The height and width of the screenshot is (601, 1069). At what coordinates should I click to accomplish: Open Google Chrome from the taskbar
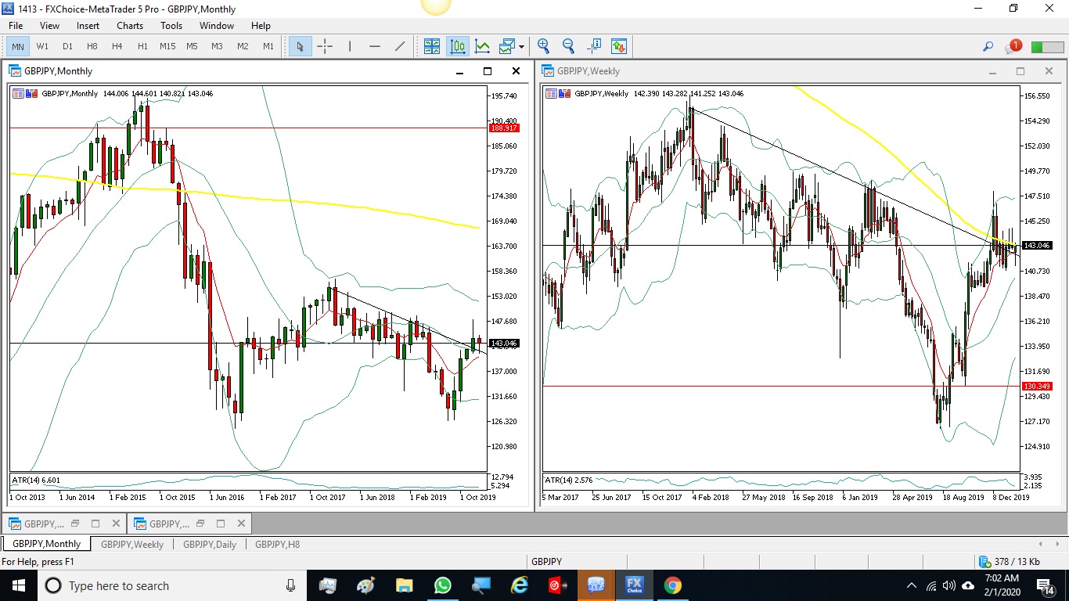pyautogui.click(x=672, y=585)
